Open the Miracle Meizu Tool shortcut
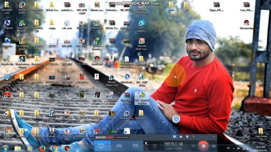 pos(112,80)
